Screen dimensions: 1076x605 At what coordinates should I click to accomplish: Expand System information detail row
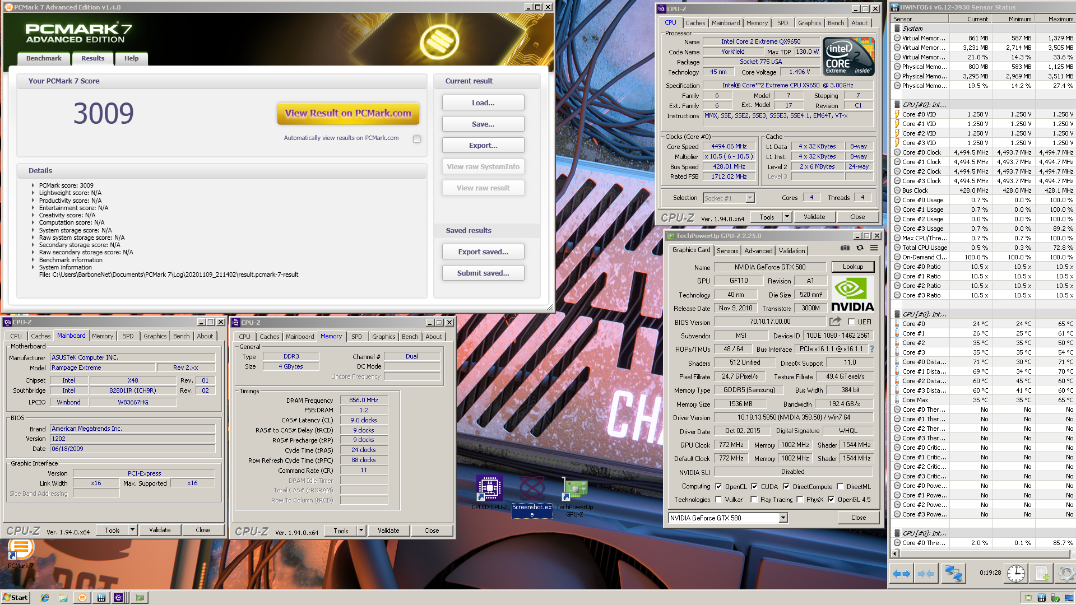(x=33, y=267)
